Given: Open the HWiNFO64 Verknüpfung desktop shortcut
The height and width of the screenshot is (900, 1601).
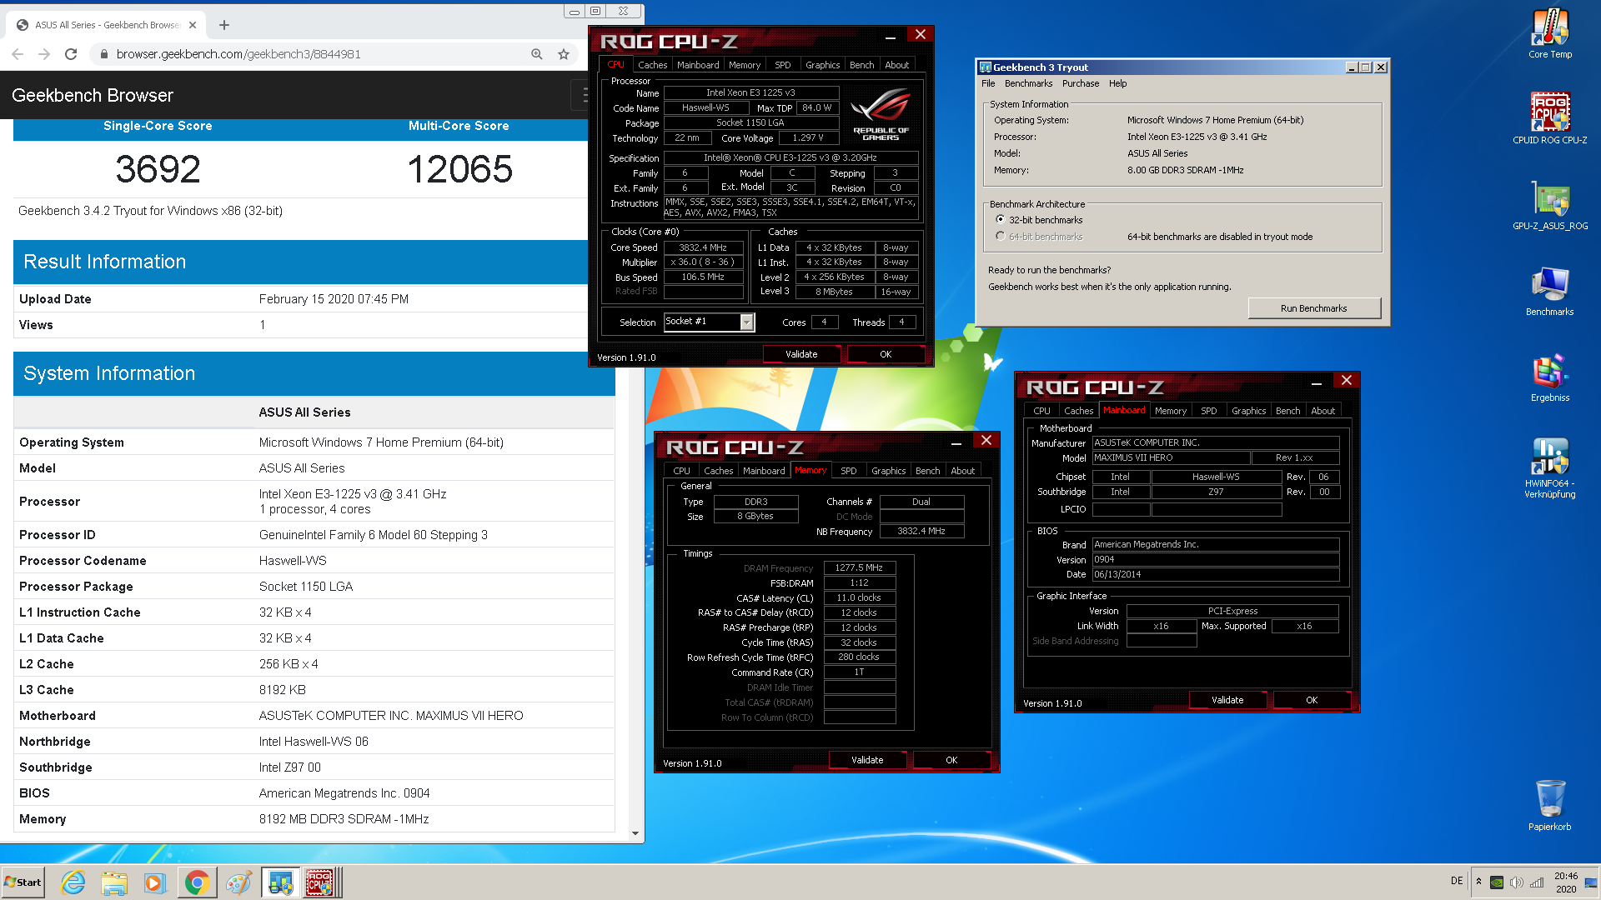Looking at the screenshot, I should coord(1549,467).
